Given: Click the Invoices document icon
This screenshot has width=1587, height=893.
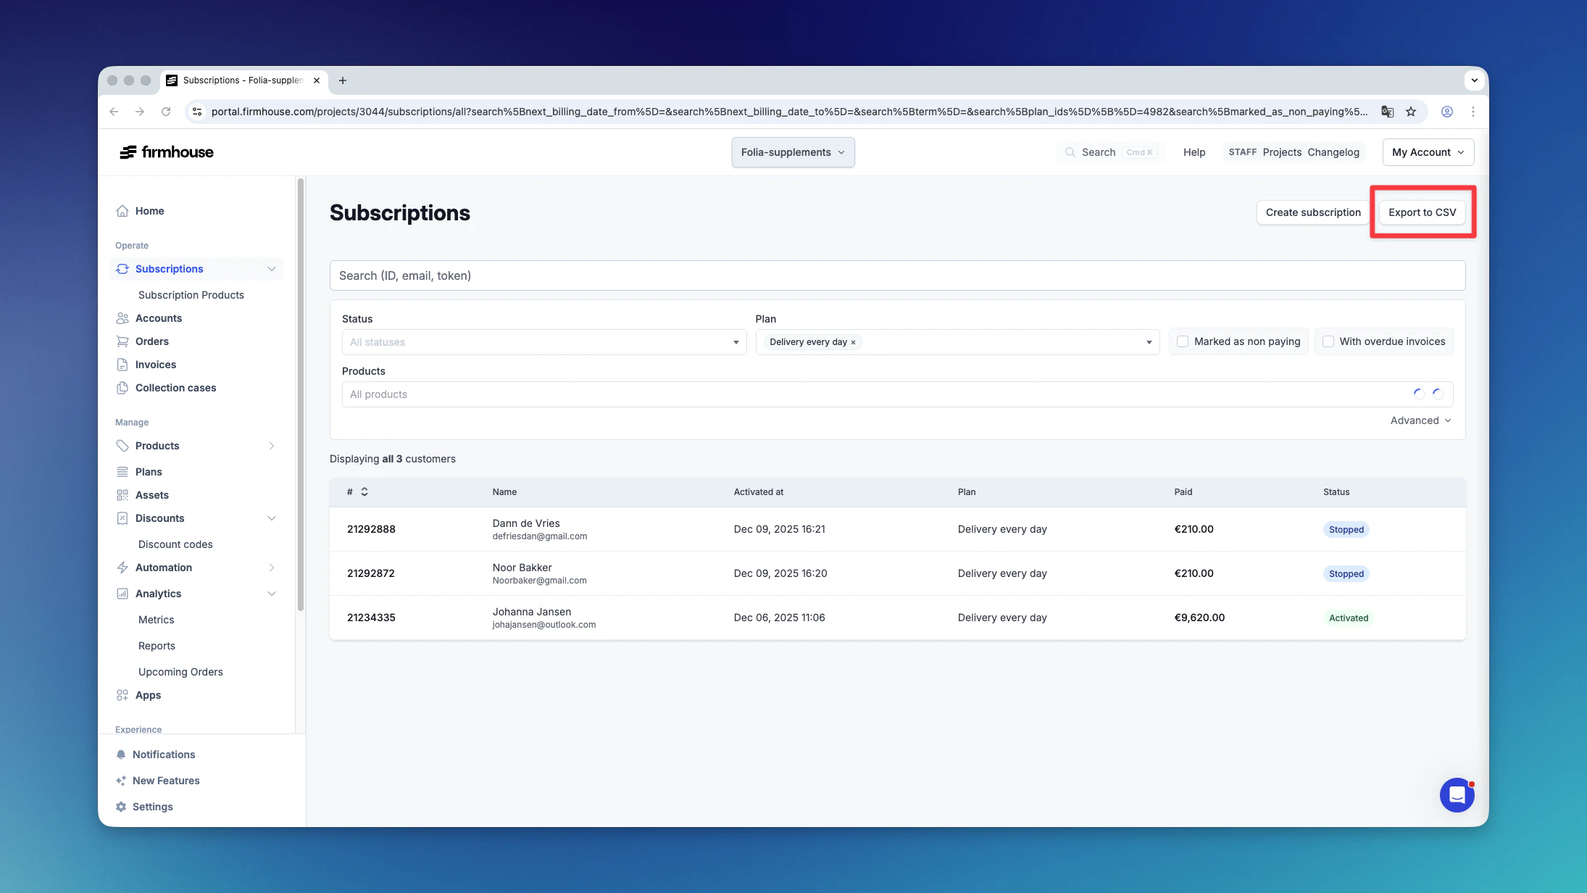Looking at the screenshot, I should pos(122,365).
